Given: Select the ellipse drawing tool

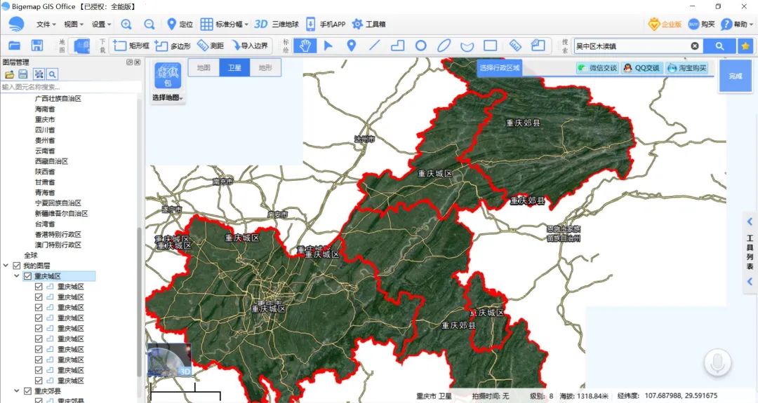Looking at the screenshot, I should click(444, 46).
